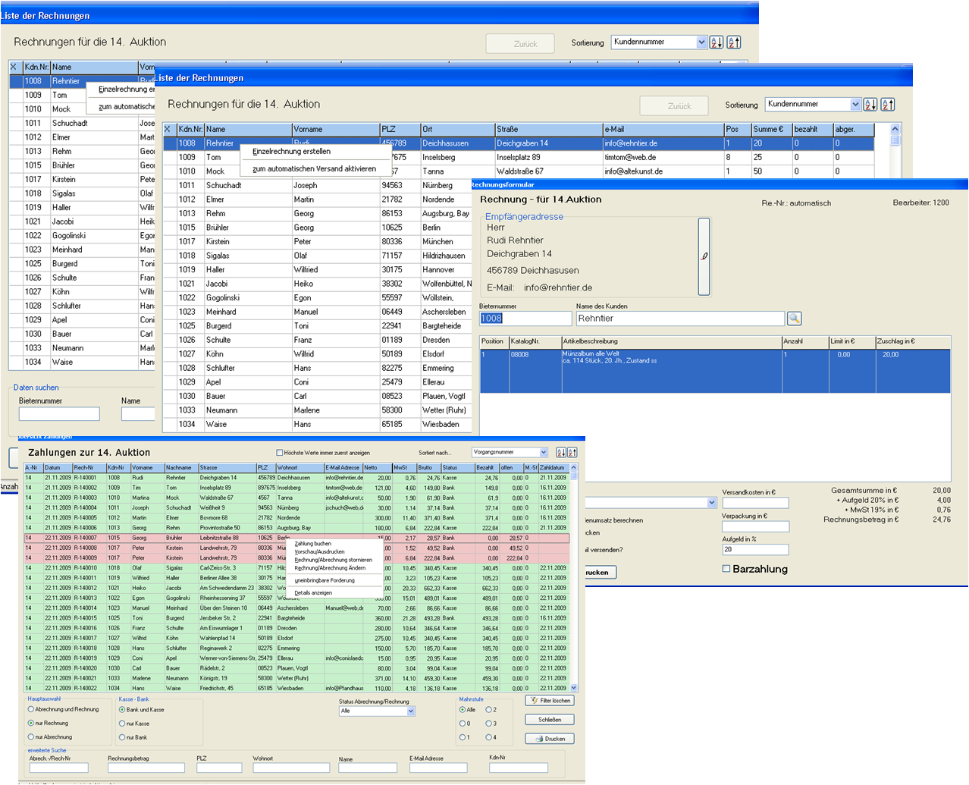Image resolution: width=969 pixels, height=785 pixels.
Task: Click the customer search magnifier icon
Action: [794, 319]
